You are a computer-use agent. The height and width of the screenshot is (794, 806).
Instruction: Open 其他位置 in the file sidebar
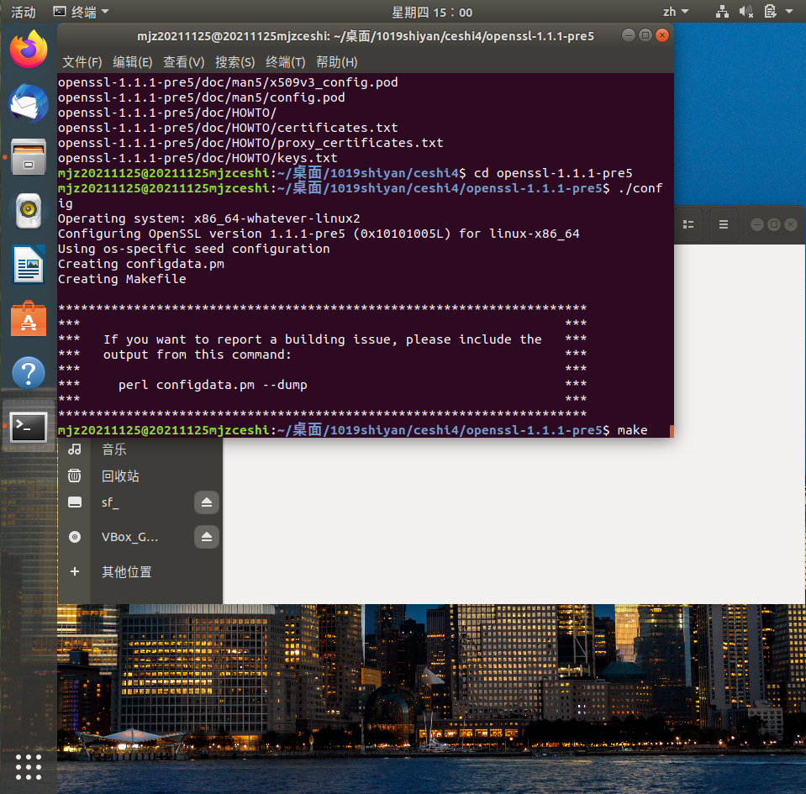[x=126, y=571]
